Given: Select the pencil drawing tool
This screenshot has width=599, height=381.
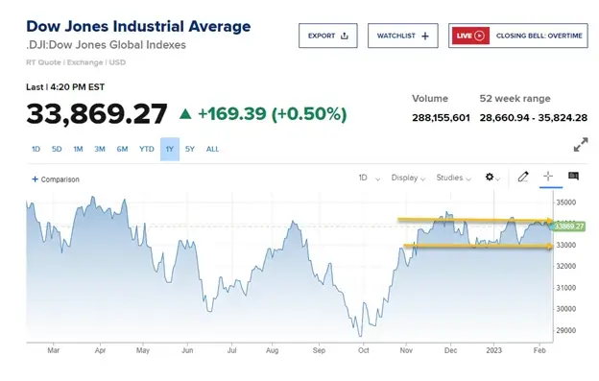Looking at the screenshot, I should click(523, 177).
